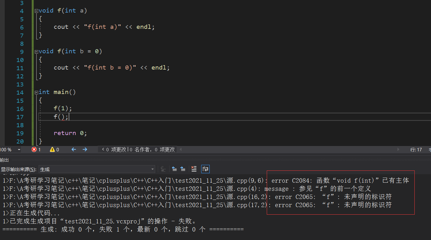Click the code changes info '0 项更改|0 名作者'
The image size is (431, 240).
pyautogui.click(x=138, y=150)
